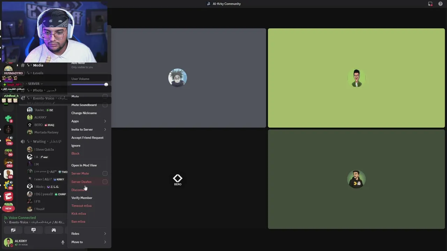Click Abdo avatar in Waiting list
The width and height of the screenshot is (447, 251).
[30, 187]
